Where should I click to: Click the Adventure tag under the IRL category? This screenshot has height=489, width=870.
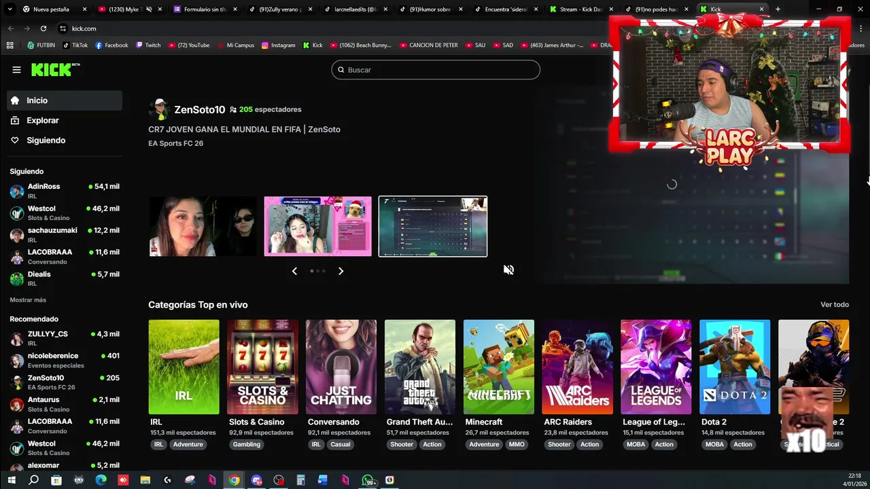(x=188, y=444)
